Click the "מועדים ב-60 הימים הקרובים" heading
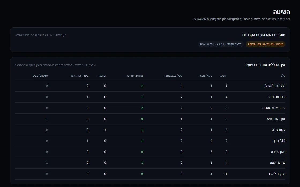The height and width of the screenshot is (187, 300). [264, 35]
